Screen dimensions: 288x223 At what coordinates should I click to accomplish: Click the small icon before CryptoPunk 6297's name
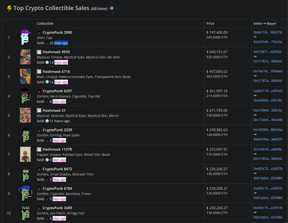pyautogui.click(x=39, y=91)
